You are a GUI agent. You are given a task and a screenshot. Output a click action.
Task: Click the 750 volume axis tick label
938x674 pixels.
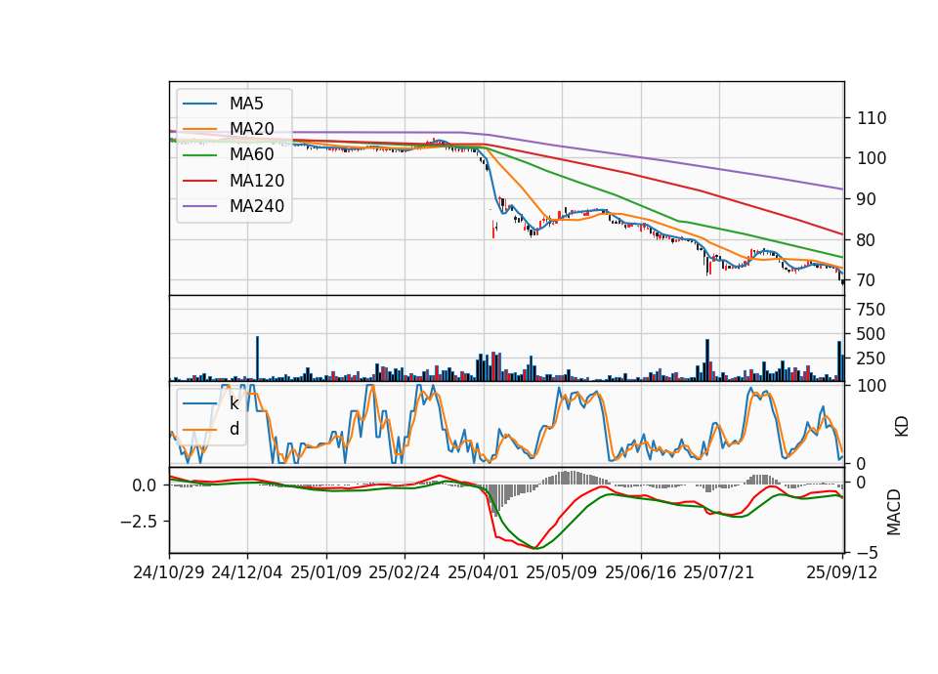tap(872, 310)
